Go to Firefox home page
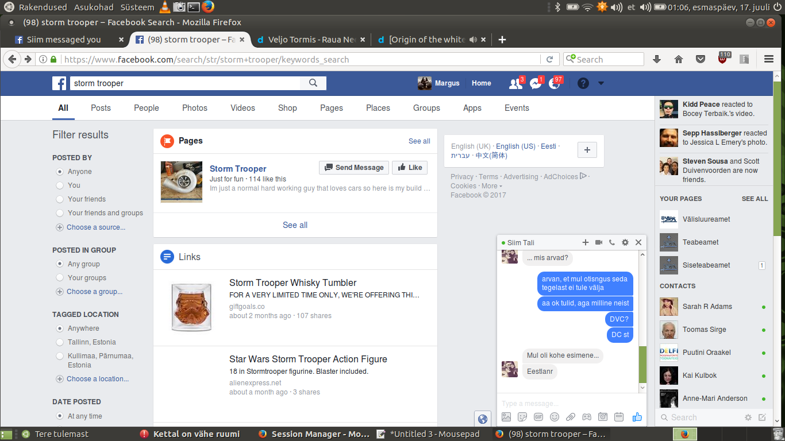 679,59
